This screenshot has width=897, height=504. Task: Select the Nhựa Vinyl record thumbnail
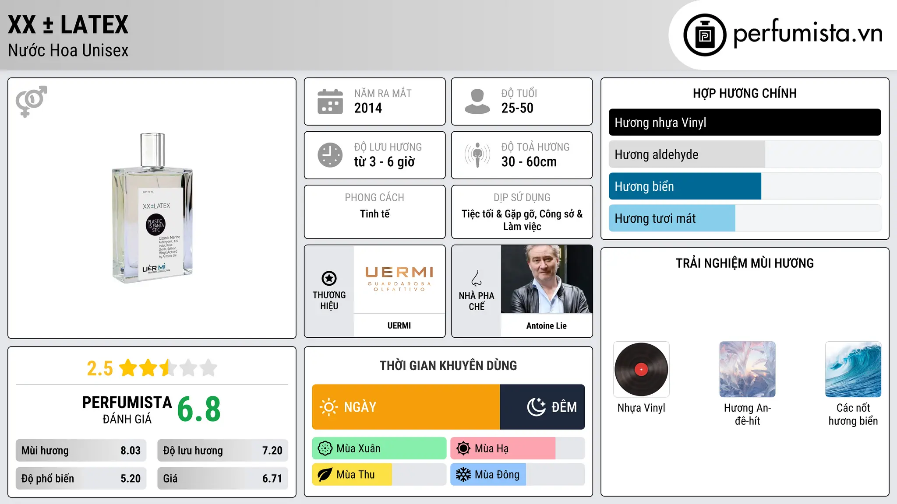pyautogui.click(x=641, y=369)
